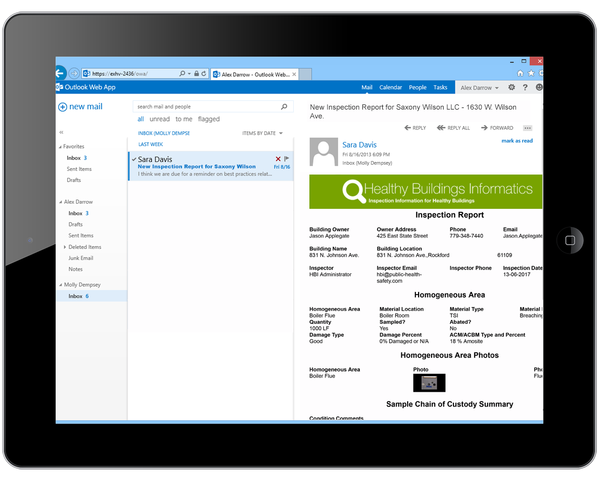Click the INBOX (MOLLY DEMPSE header

(x=164, y=133)
